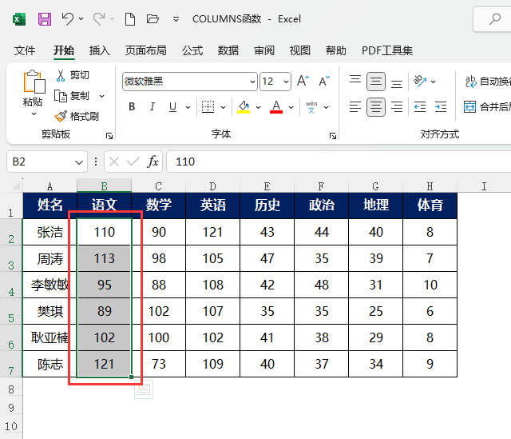Viewport: 511px width, 439px height.
Task: Activate the Format Painter 格式刷
Action: [77, 116]
